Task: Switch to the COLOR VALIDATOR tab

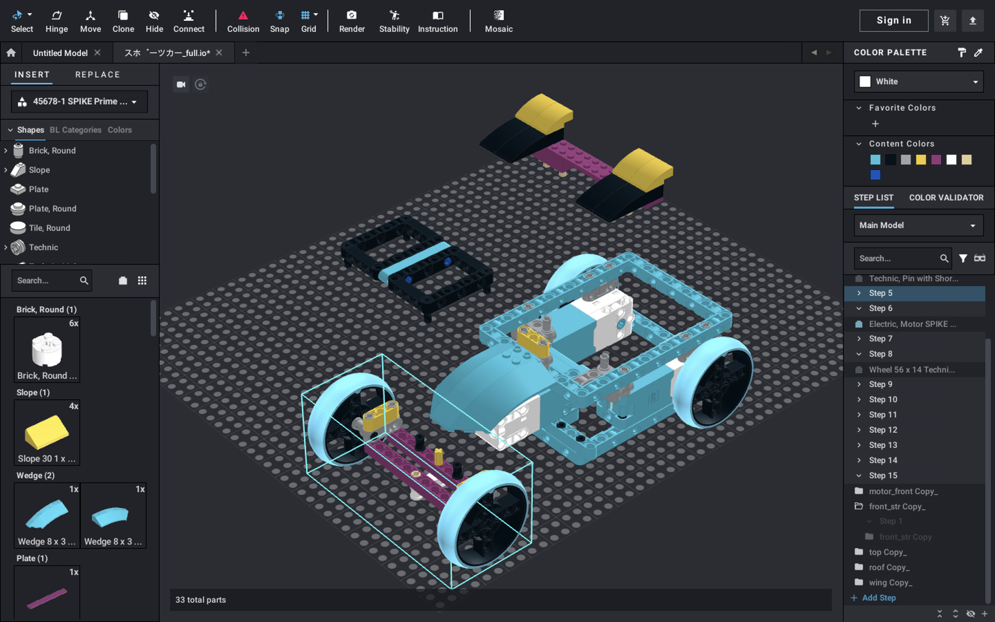Action: (946, 198)
